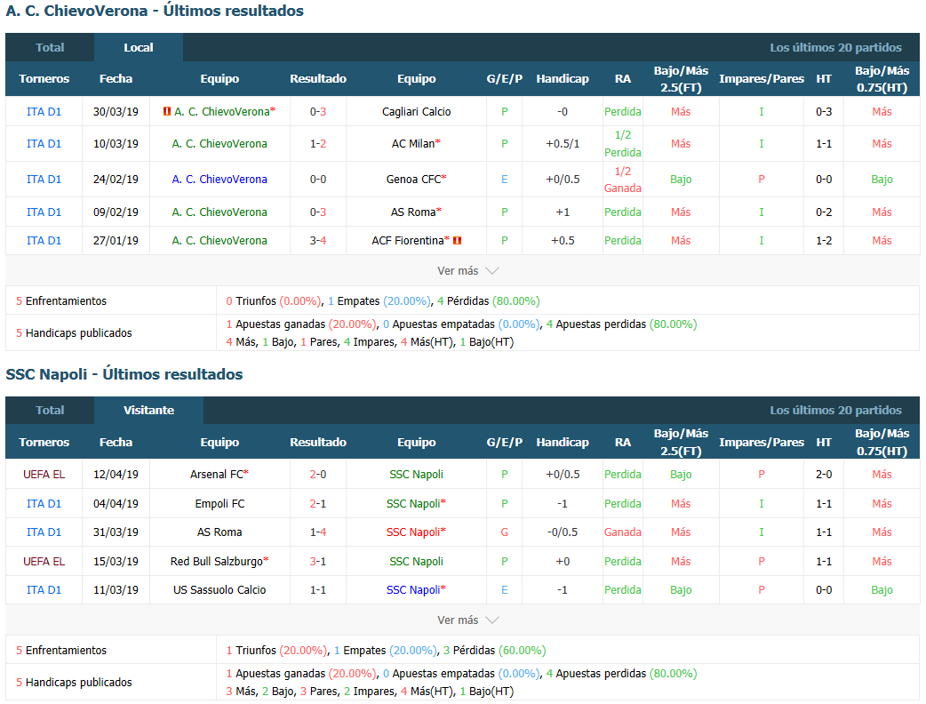Expand Ver más under SSC Napoli table
This screenshot has height=704, width=926.
[467, 620]
